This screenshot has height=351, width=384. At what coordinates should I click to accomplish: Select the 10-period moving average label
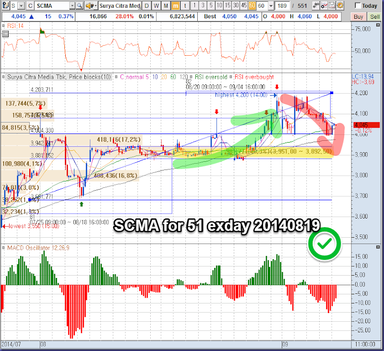(155, 77)
